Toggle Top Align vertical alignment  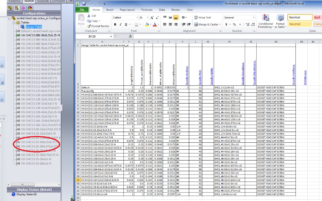point(165,18)
